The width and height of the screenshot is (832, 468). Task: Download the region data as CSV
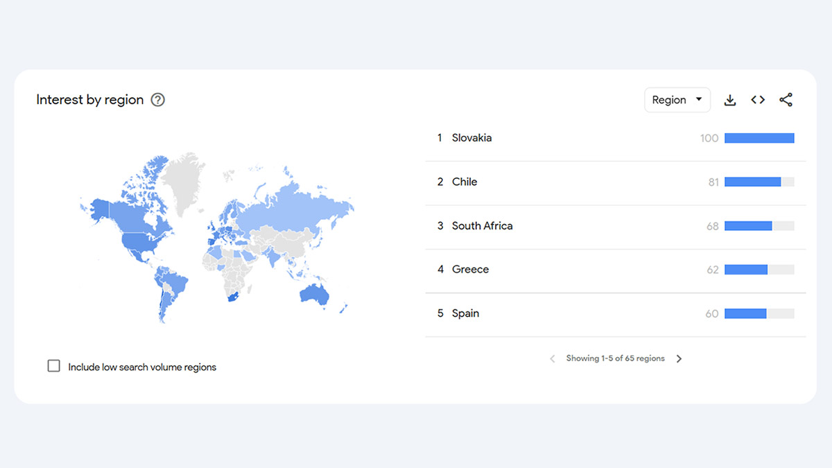(x=730, y=100)
